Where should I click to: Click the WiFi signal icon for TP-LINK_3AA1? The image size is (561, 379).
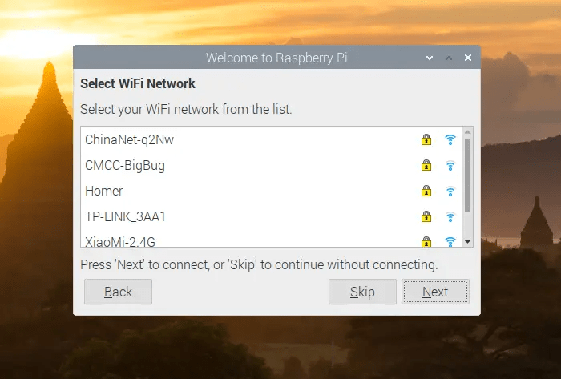(450, 216)
